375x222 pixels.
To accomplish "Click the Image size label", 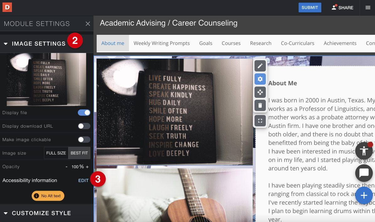I will tap(14, 153).
